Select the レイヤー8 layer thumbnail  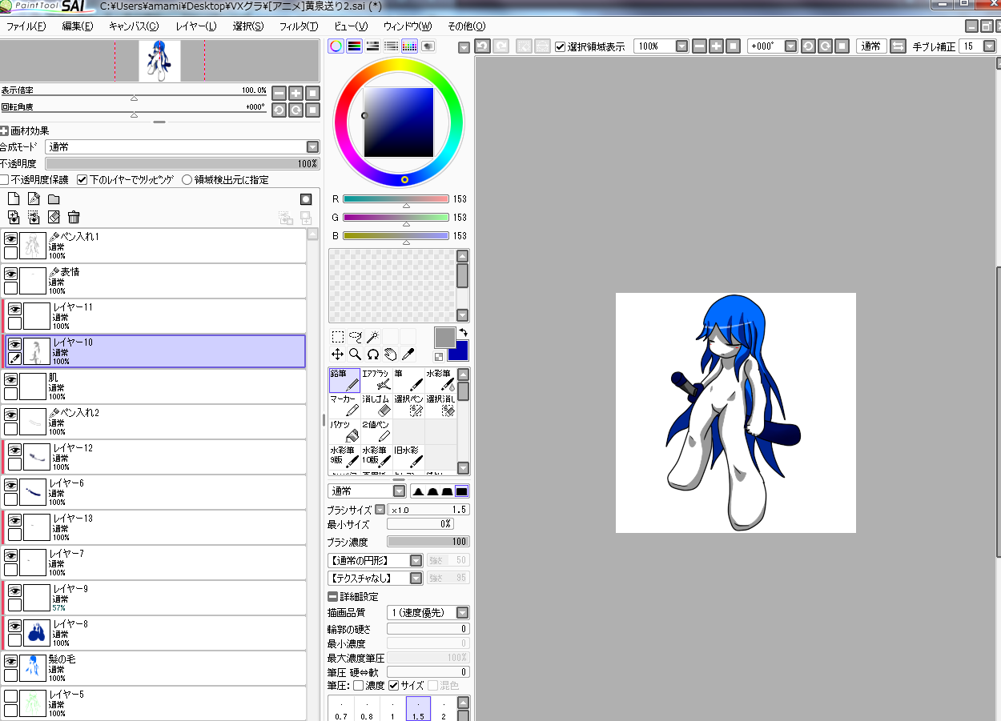click(x=37, y=632)
